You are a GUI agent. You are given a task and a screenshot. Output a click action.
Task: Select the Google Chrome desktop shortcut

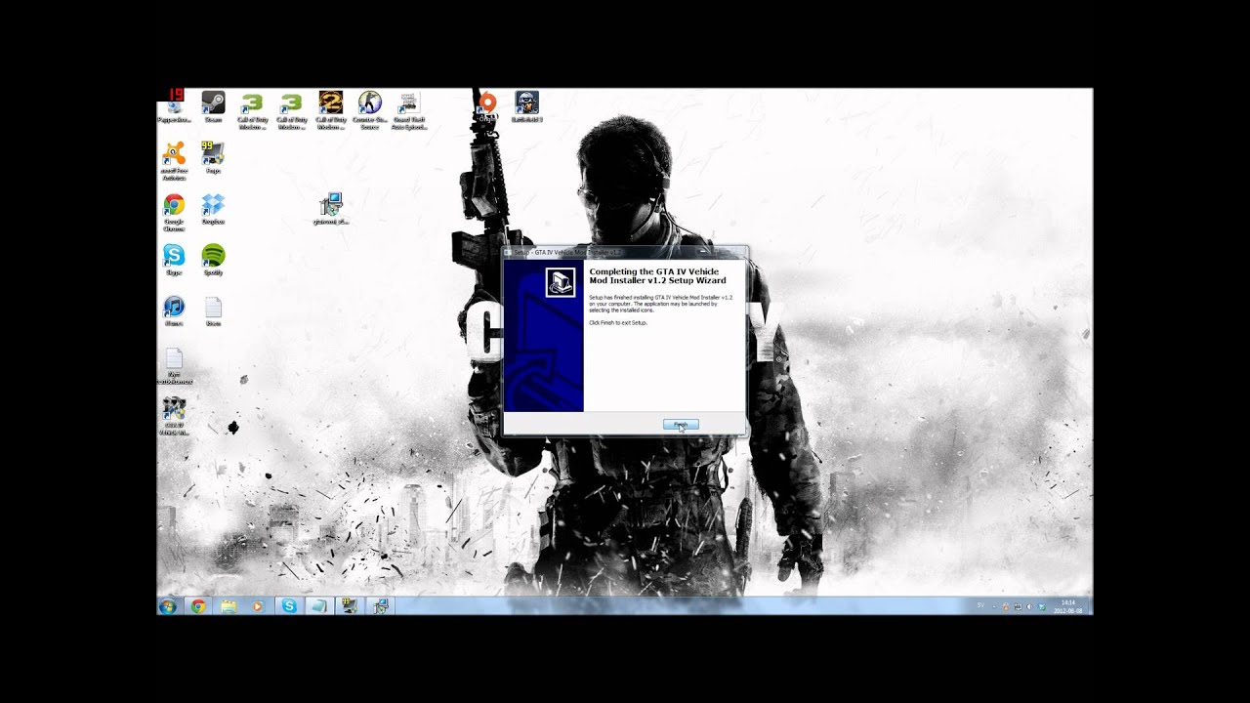coord(174,212)
